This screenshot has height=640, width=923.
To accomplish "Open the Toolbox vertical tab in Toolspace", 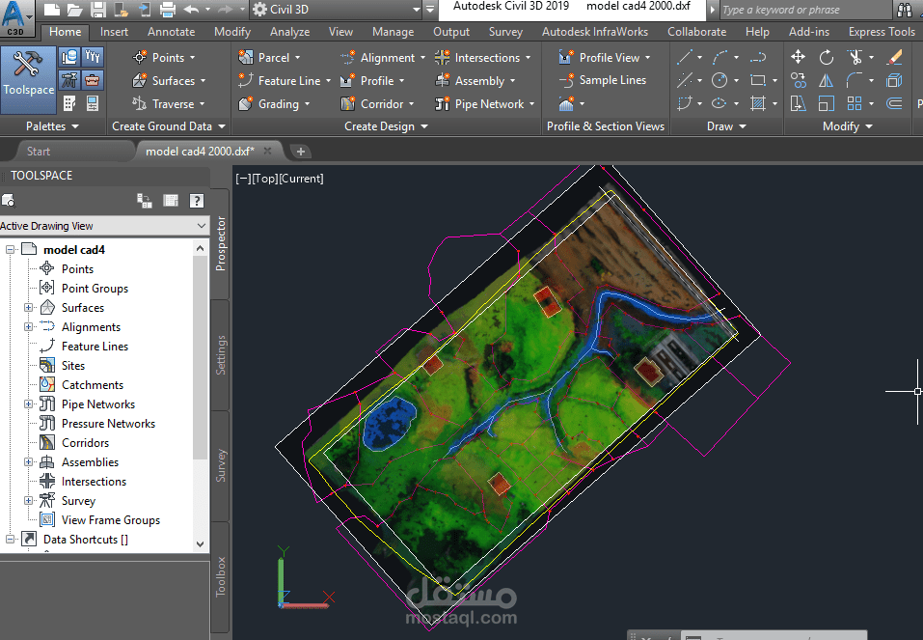I will coord(220,576).
